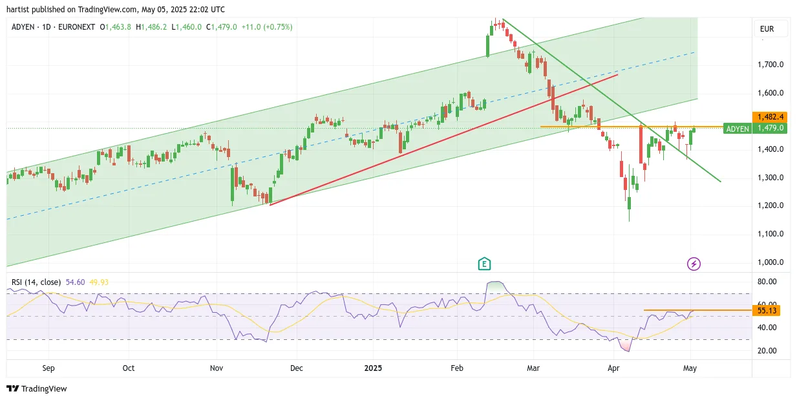The height and width of the screenshot is (400, 797).
Task: Click the purple lightning event icon
Action: [x=694, y=264]
